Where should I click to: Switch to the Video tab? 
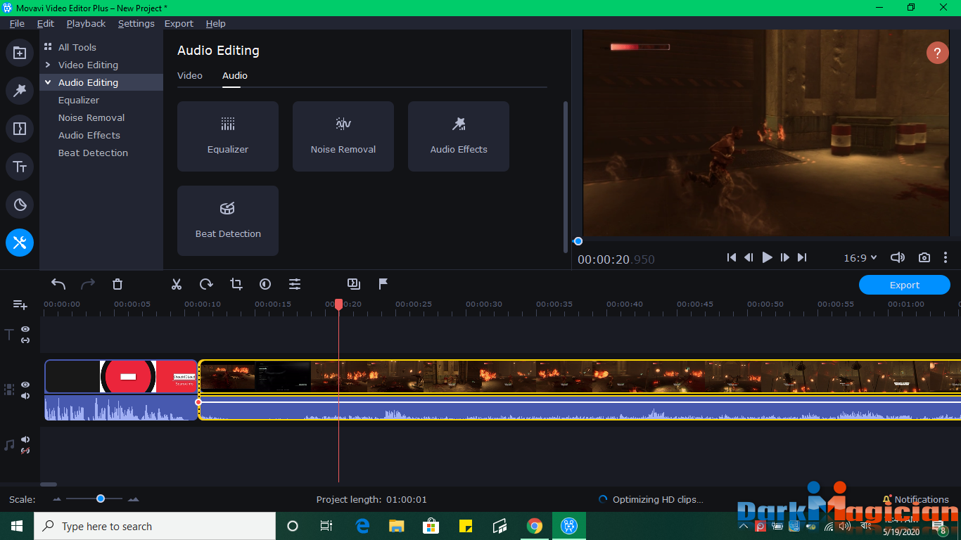point(190,75)
